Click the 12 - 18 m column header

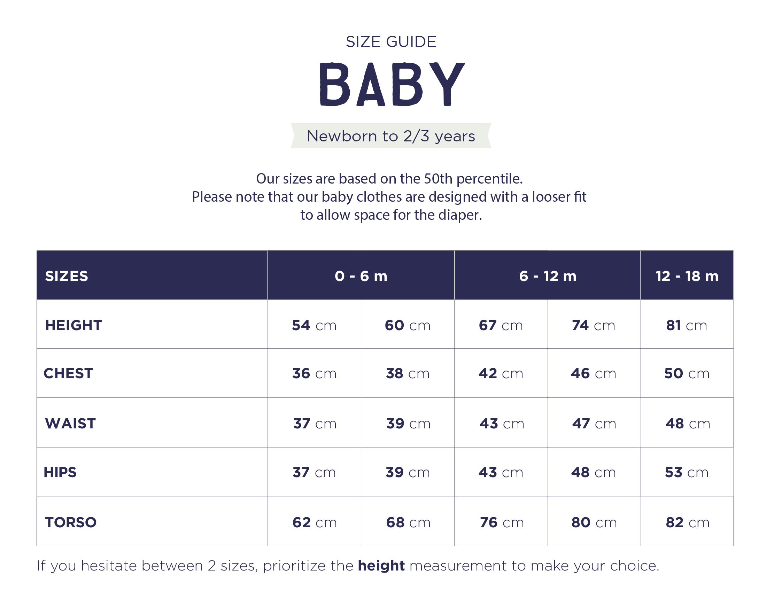click(x=687, y=276)
